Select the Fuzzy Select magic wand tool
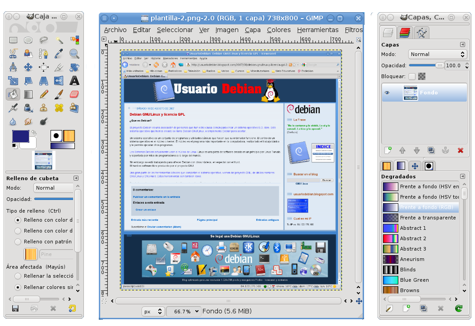The width and height of the screenshot is (475, 326). [x=59, y=40]
